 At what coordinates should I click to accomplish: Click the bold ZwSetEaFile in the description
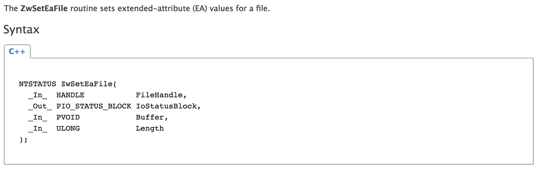[44, 9]
